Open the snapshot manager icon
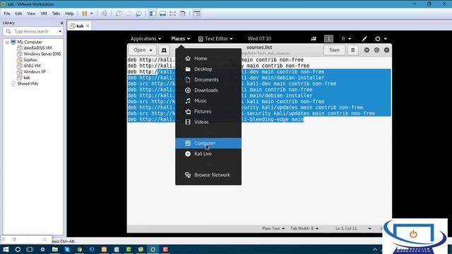This screenshot has height=254, width=452. point(138,13)
